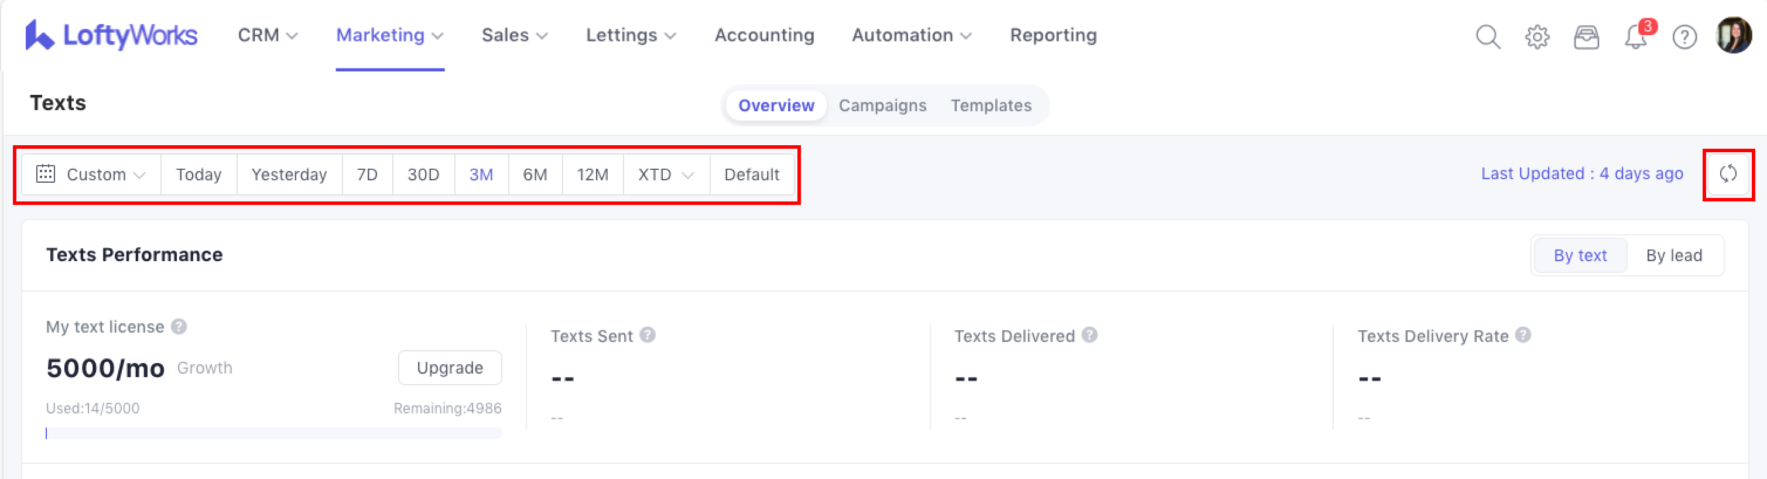The image size is (1767, 479).
Task: Click the Upgrade button
Action: coord(449,368)
